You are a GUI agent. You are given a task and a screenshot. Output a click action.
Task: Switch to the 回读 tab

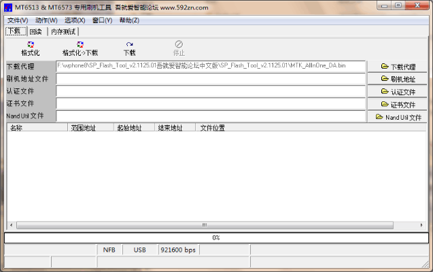(x=36, y=31)
